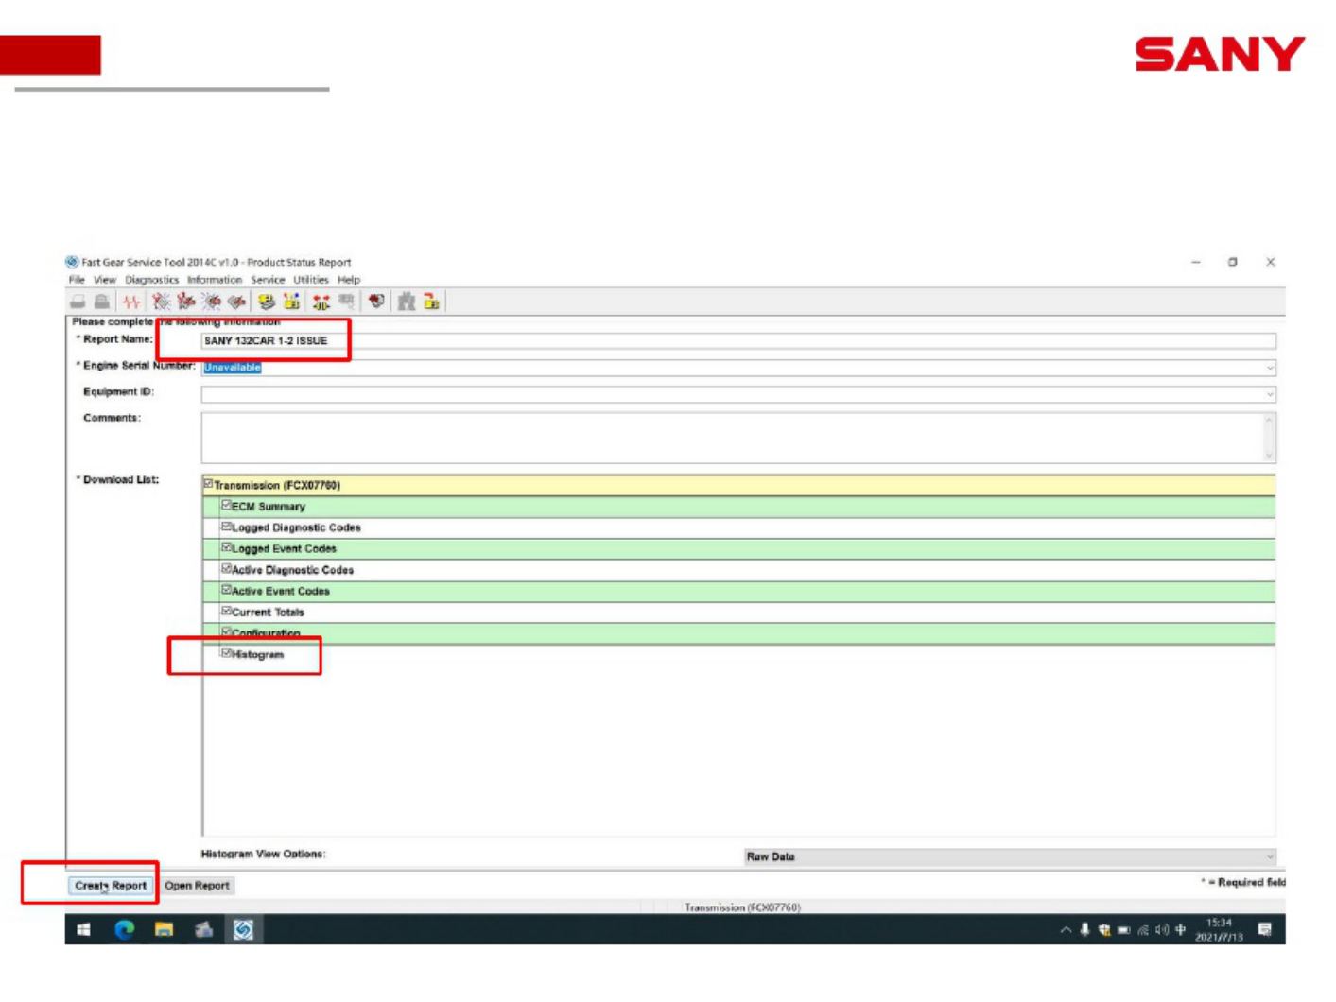Toggle the ECM Summary checkbox
The height and width of the screenshot is (1002, 1336).
(x=226, y=505)
